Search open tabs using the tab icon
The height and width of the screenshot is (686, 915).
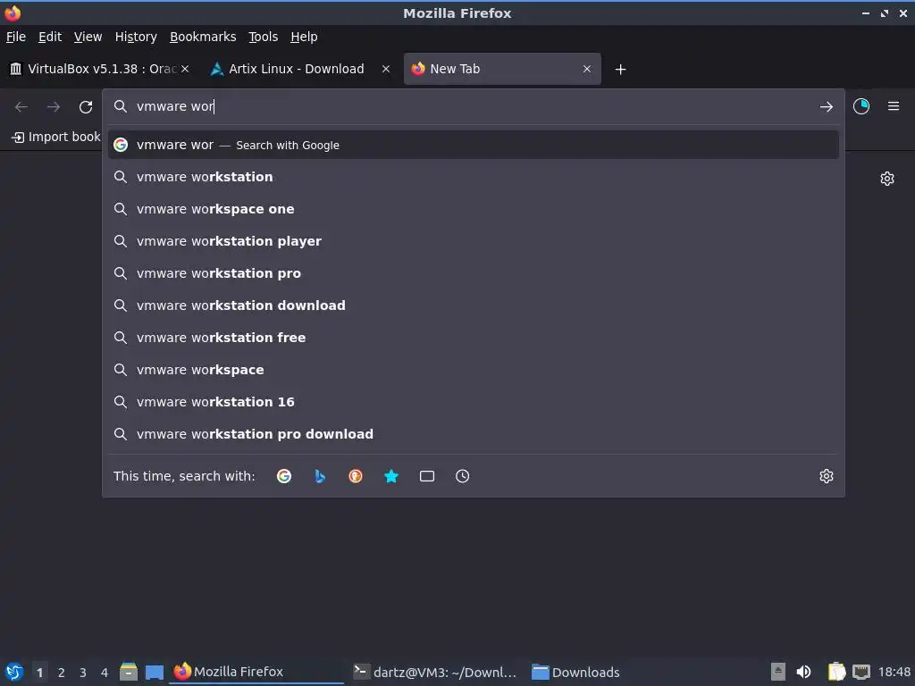tap(426, 476)
